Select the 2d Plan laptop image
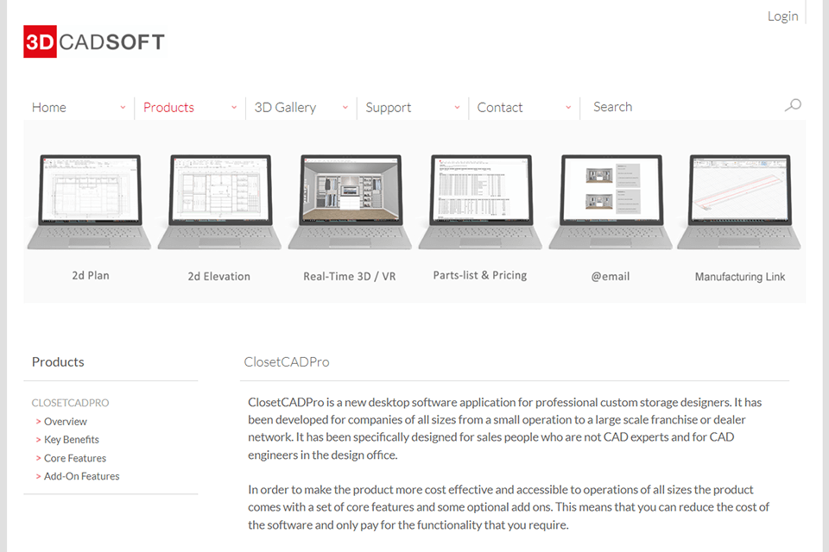This screenshot has height=552, width=829. point(89,201)
